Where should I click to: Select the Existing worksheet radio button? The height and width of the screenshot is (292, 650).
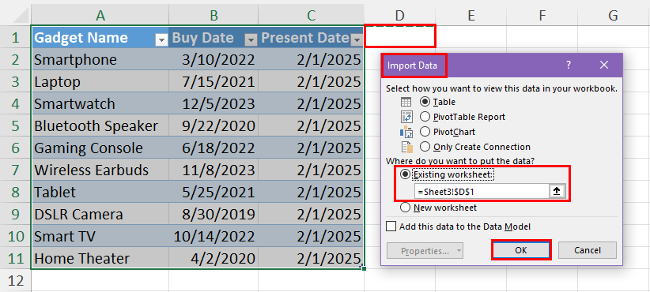coord(406,175)
